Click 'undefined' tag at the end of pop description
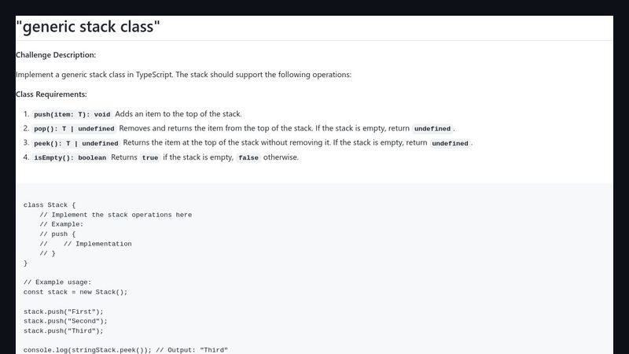629x354 pixels. 432,129
